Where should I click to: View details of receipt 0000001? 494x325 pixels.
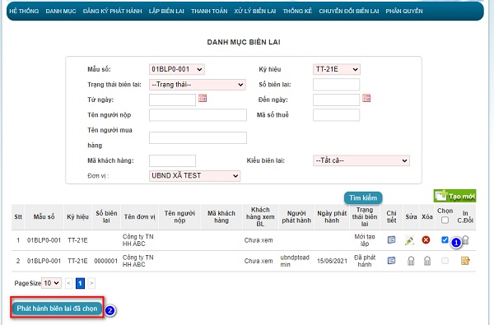click(391, 261)
